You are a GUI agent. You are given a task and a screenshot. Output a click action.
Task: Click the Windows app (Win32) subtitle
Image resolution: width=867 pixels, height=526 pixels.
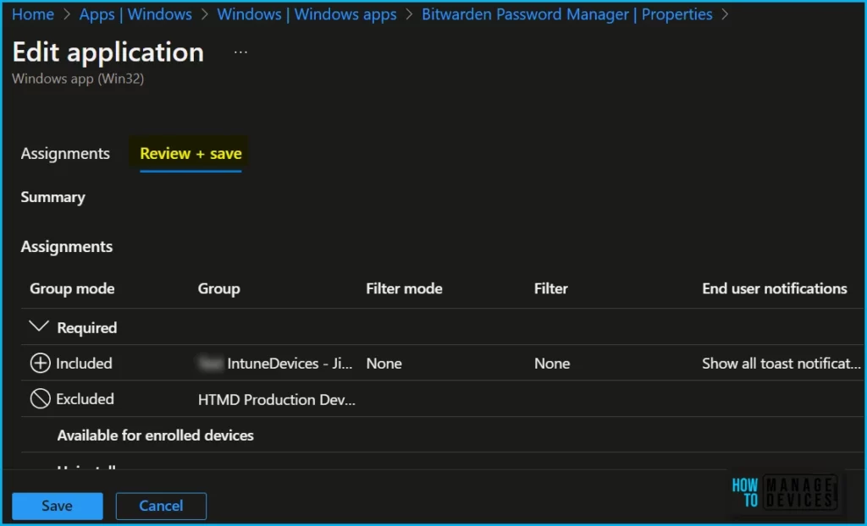coord(78,79)
